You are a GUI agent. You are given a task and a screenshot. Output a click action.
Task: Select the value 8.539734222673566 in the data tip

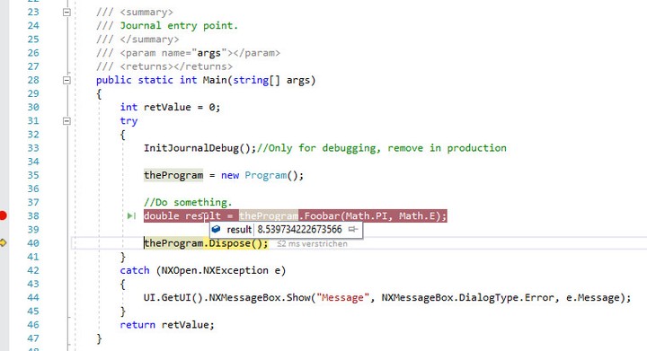pyautogui.click(x=299, y=230)
